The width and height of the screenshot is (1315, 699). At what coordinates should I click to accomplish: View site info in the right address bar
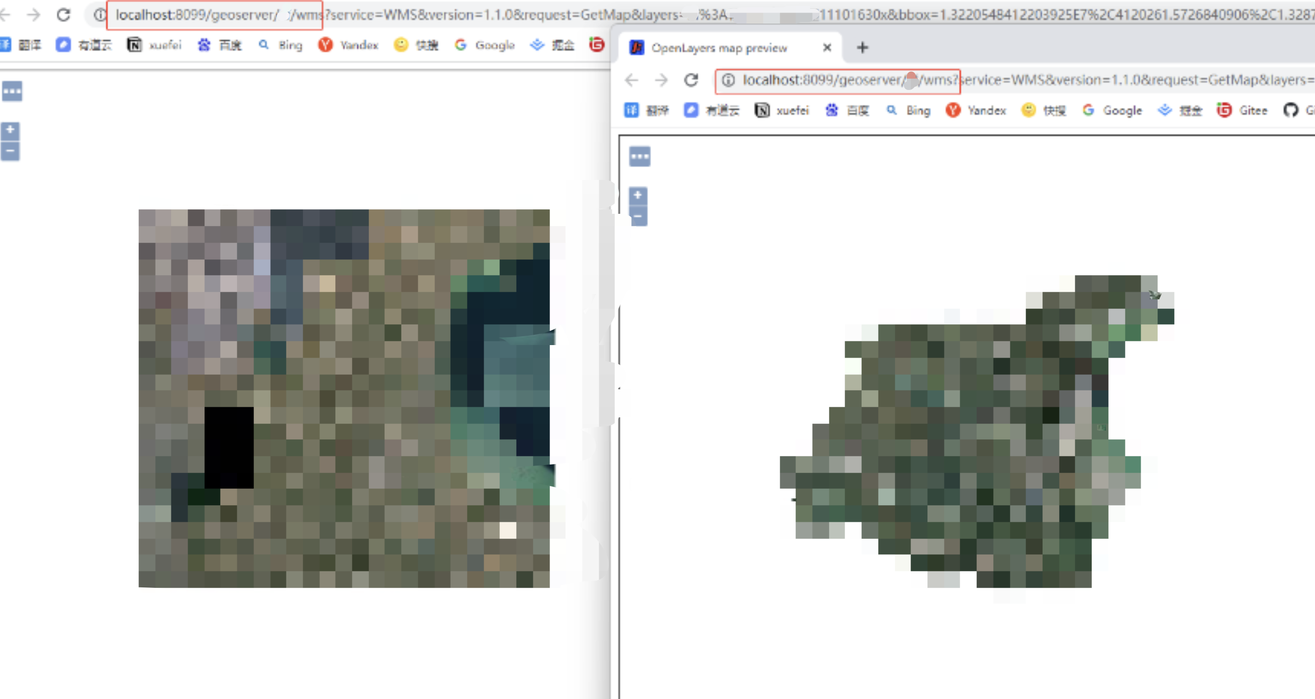[x=728, y=80]
